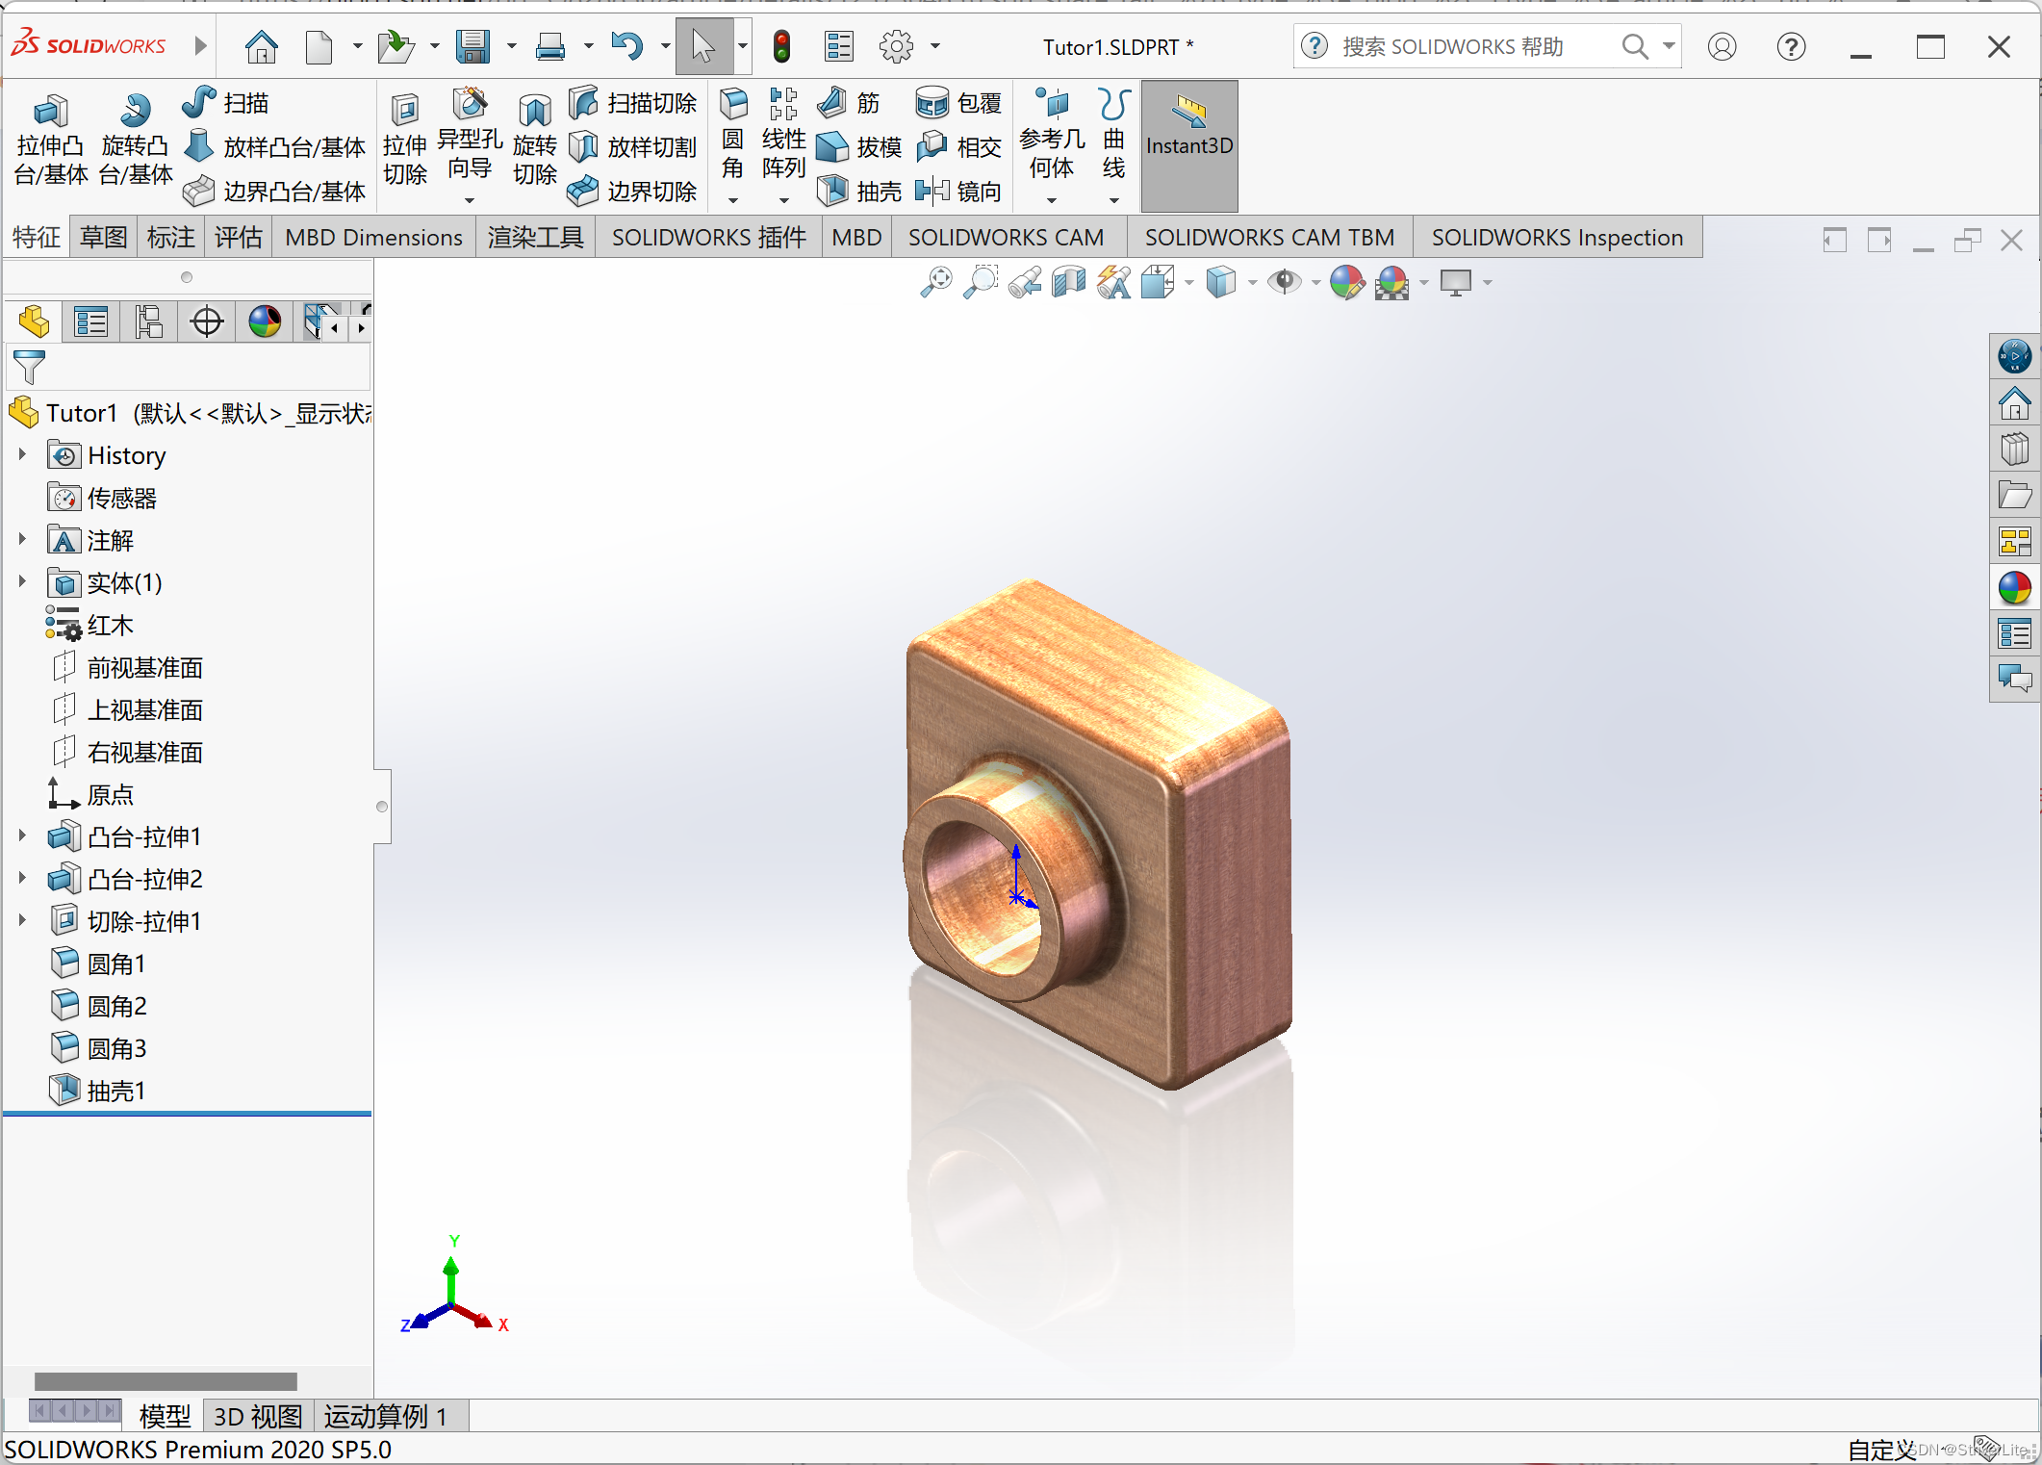This screenshot has height=1465, width=2042.
Task: Toggle the Hide/Show Items eye icon
Action: [1283, 282]
